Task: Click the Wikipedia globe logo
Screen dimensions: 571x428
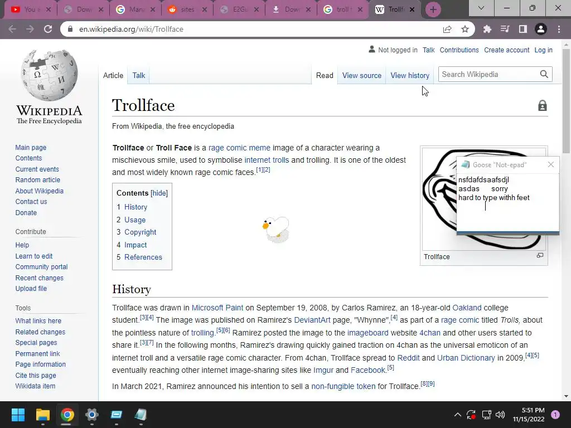Action: coord(49,75)
